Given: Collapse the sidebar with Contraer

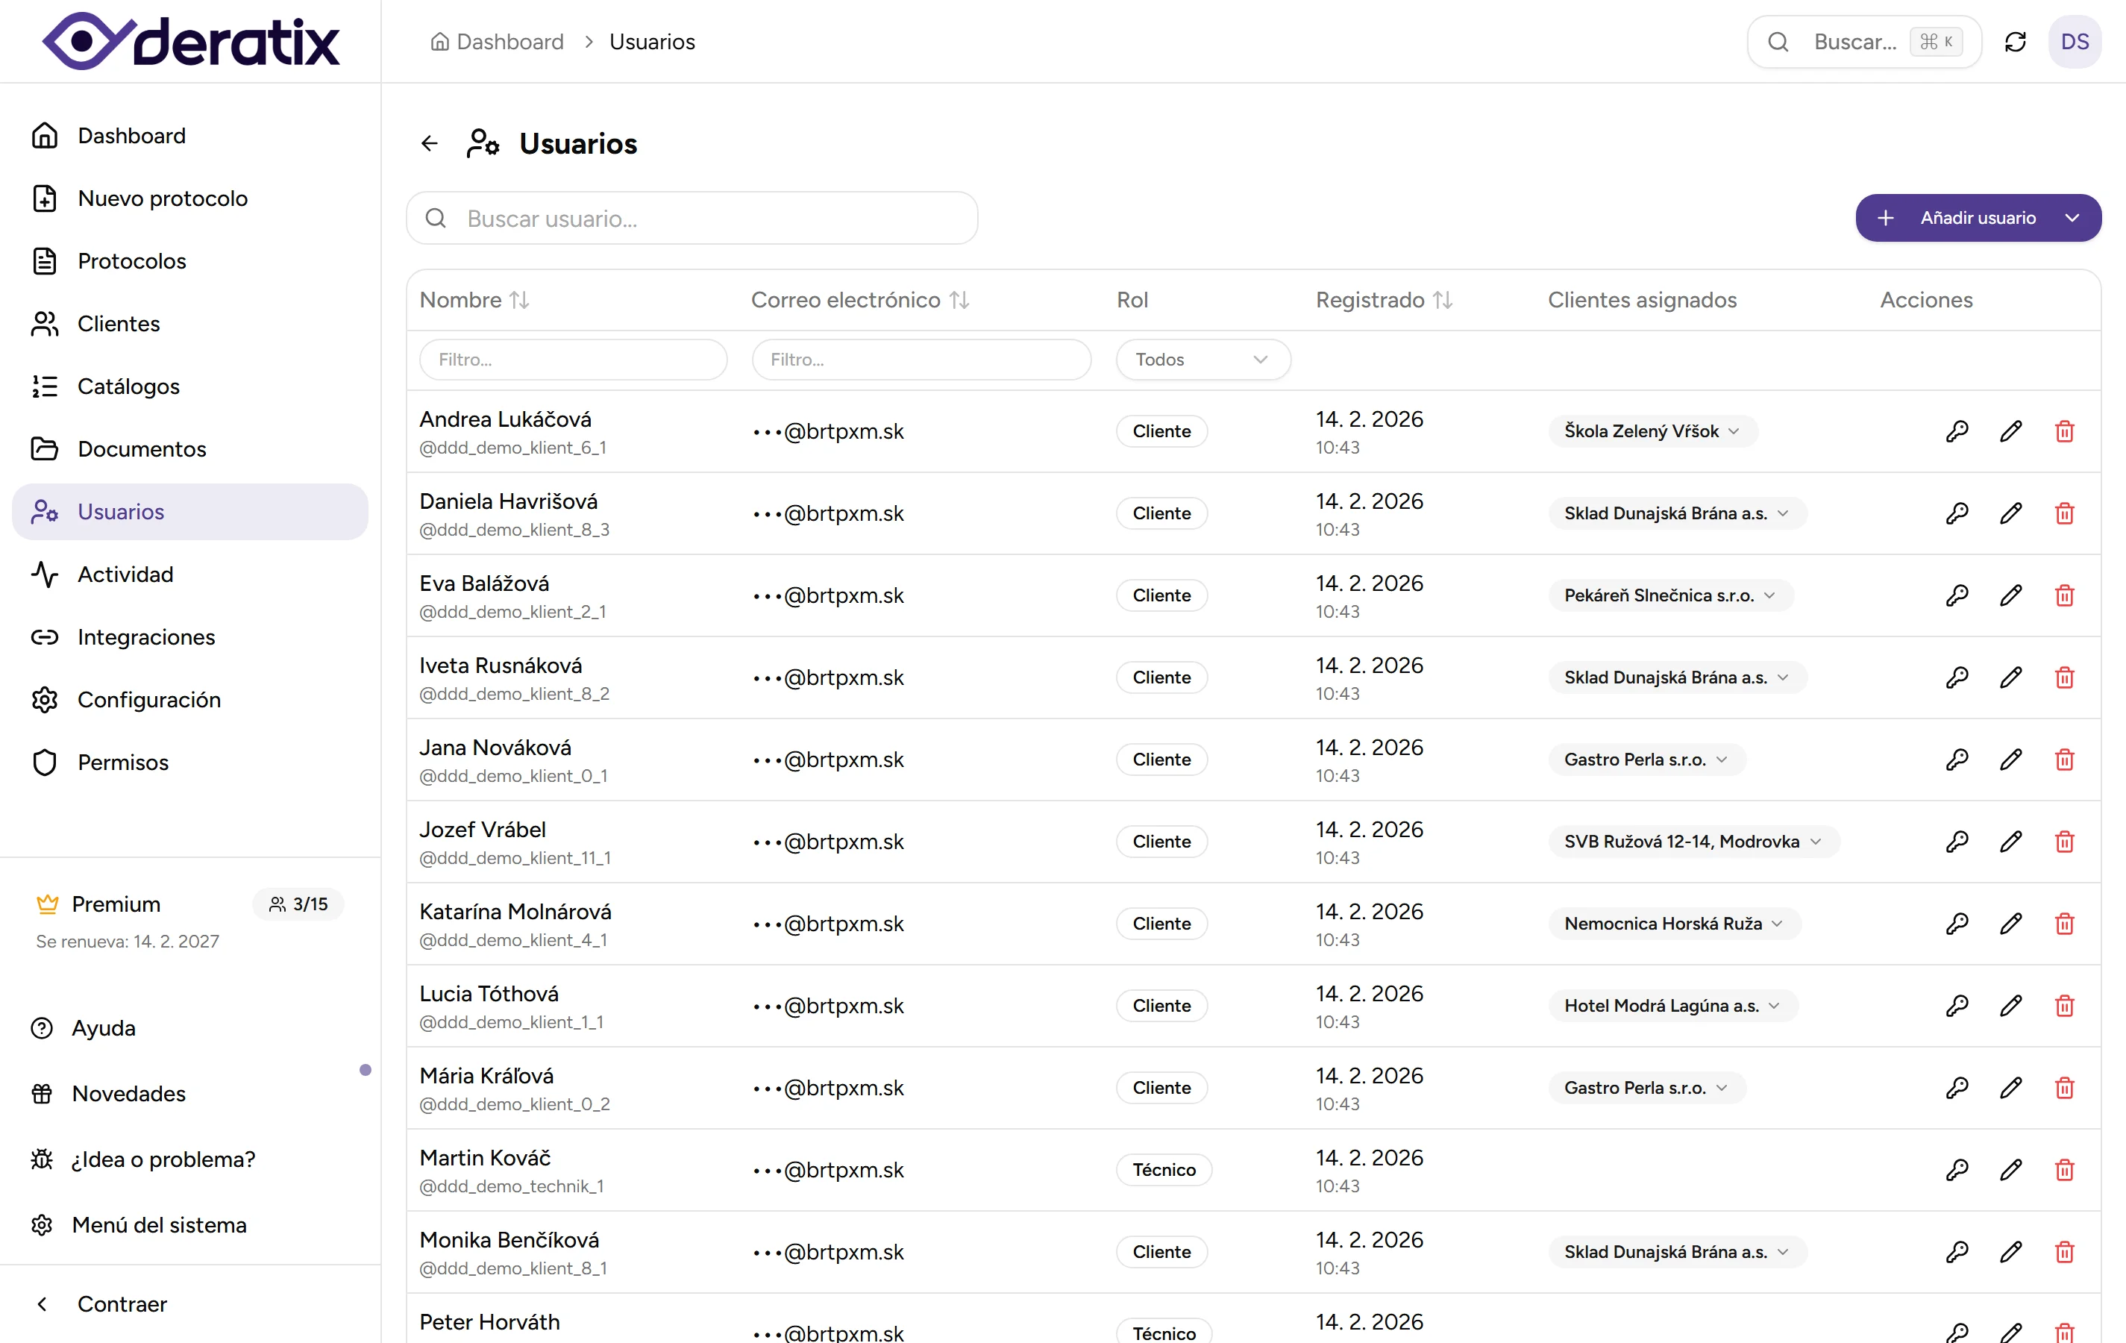Looking at the screenshot, I should coord(121,1303).
